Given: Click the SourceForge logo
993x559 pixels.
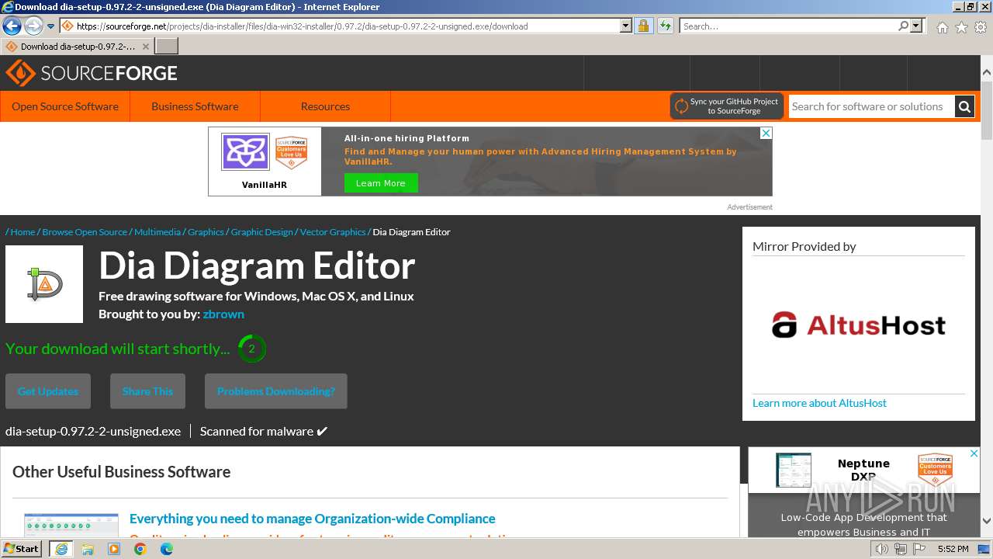Looking at the screenshot, I should 92,74.
